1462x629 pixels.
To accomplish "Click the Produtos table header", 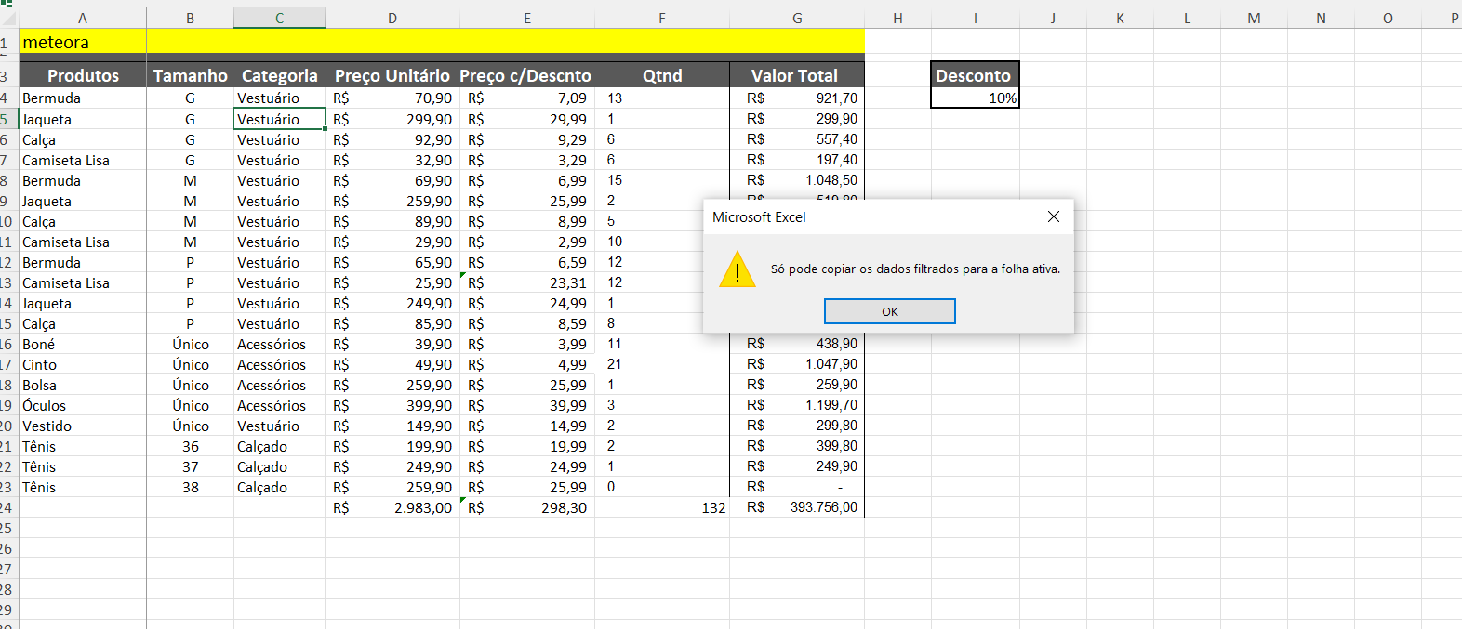I will pyautogui.click(x=83, y=75).
